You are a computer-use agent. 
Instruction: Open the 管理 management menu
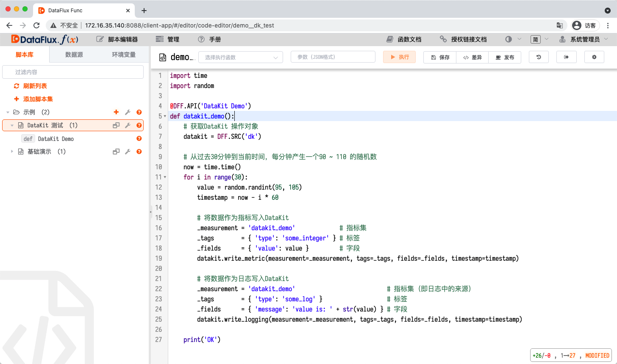[168, 39]
